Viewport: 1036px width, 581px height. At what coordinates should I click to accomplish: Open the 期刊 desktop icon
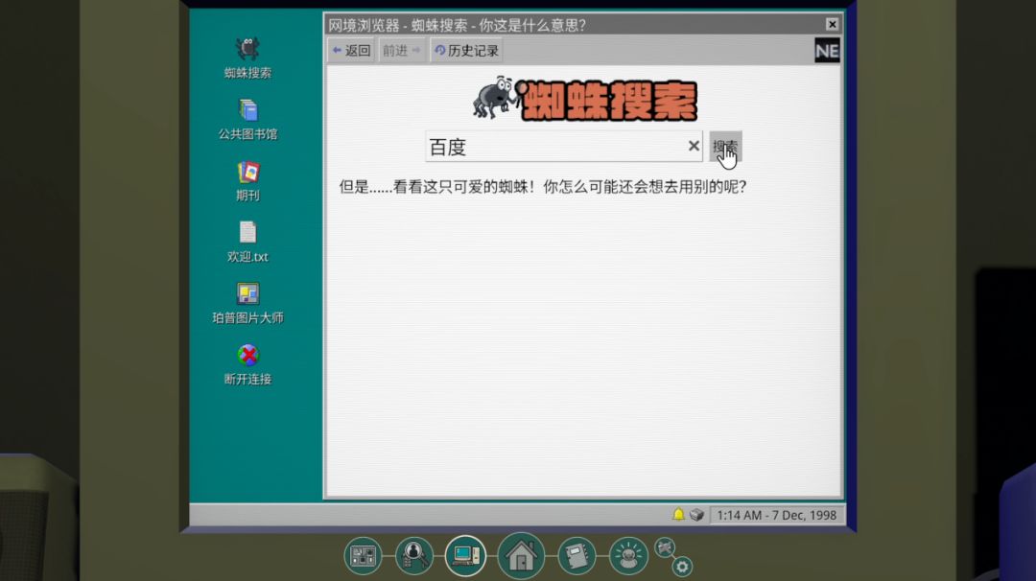[247, 180]
